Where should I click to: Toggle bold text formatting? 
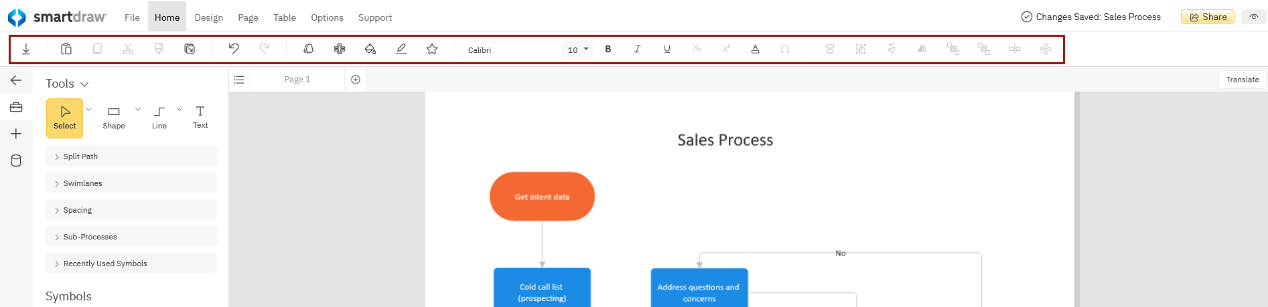(608, 49)
